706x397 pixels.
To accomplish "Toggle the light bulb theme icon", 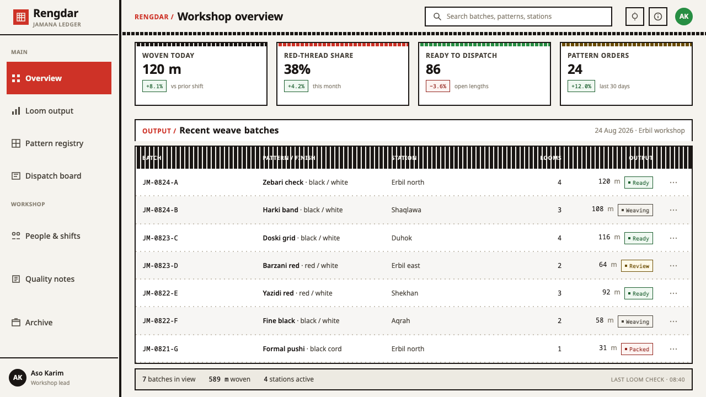I will [635, 17].
